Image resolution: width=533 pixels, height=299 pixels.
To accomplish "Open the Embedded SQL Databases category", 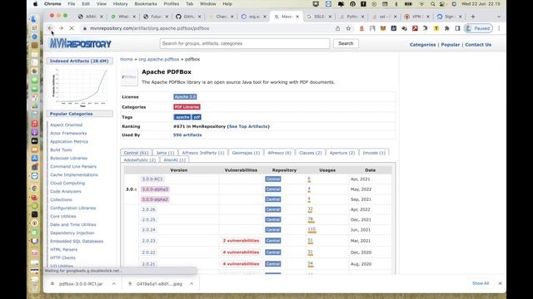I will (x=77, y=242).
